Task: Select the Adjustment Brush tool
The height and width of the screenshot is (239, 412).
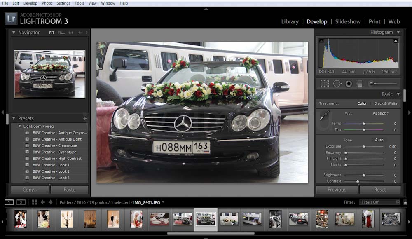Action: [x=383, y=84]
